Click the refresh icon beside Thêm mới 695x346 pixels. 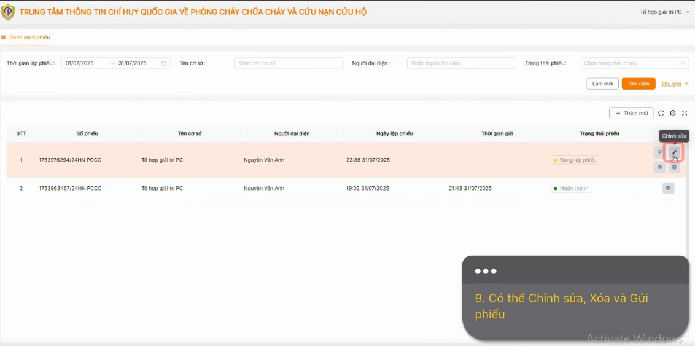(661, 113)
